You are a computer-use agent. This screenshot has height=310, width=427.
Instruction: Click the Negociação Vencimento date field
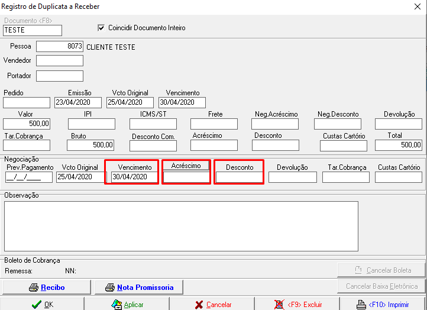point(134,177)
